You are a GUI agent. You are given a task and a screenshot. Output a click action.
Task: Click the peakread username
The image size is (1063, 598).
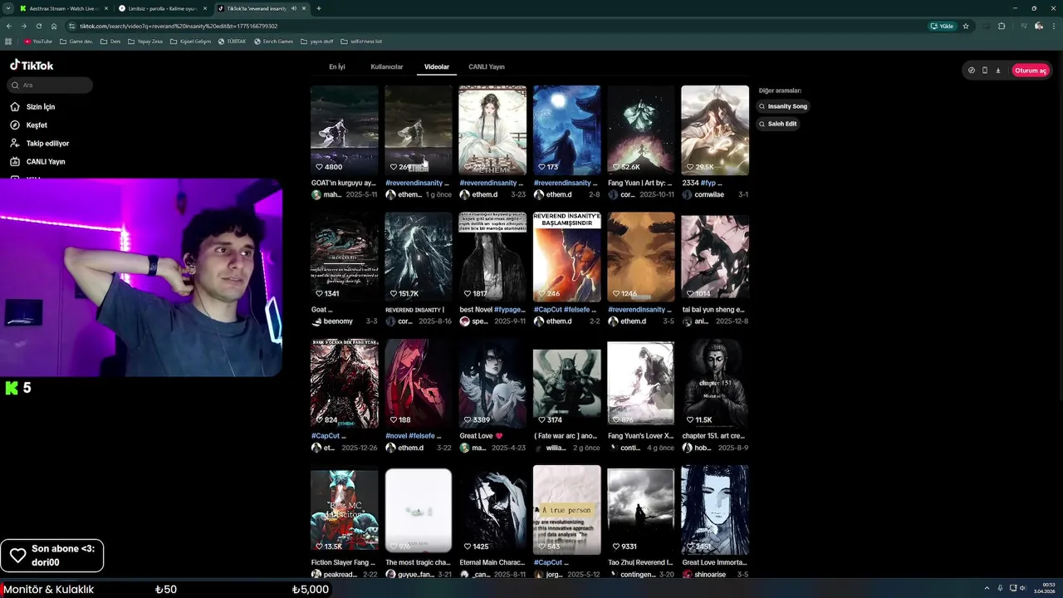point(340,574)
